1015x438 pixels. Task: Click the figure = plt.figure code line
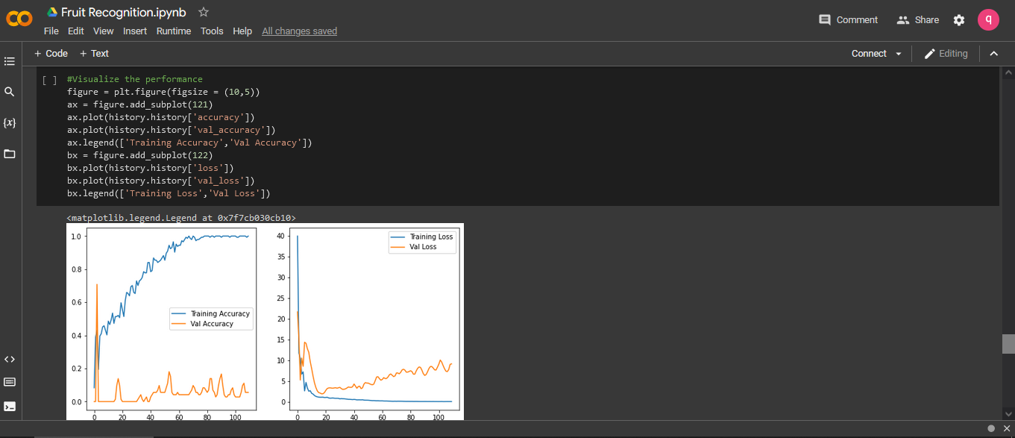[163, 92]
